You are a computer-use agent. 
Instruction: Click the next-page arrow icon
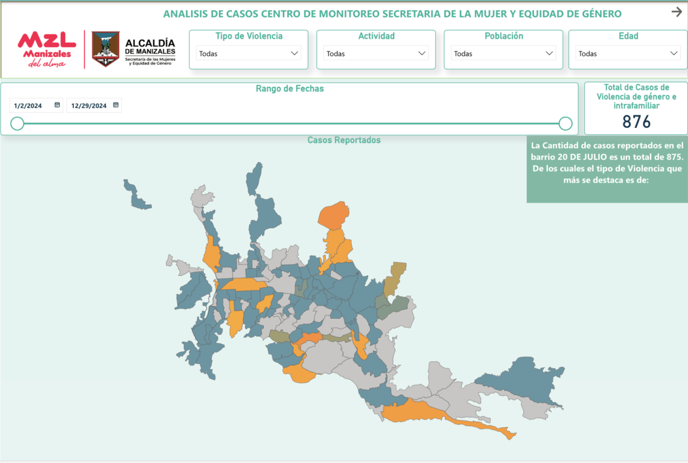click(677, 12)
